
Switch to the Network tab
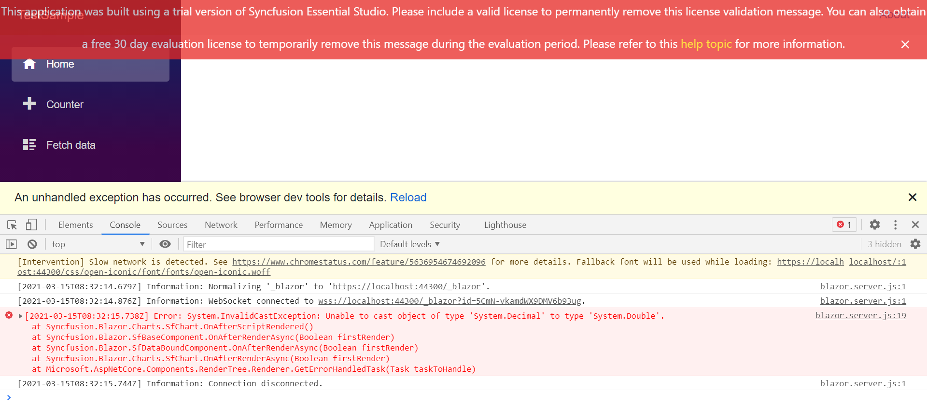[221, 225]
